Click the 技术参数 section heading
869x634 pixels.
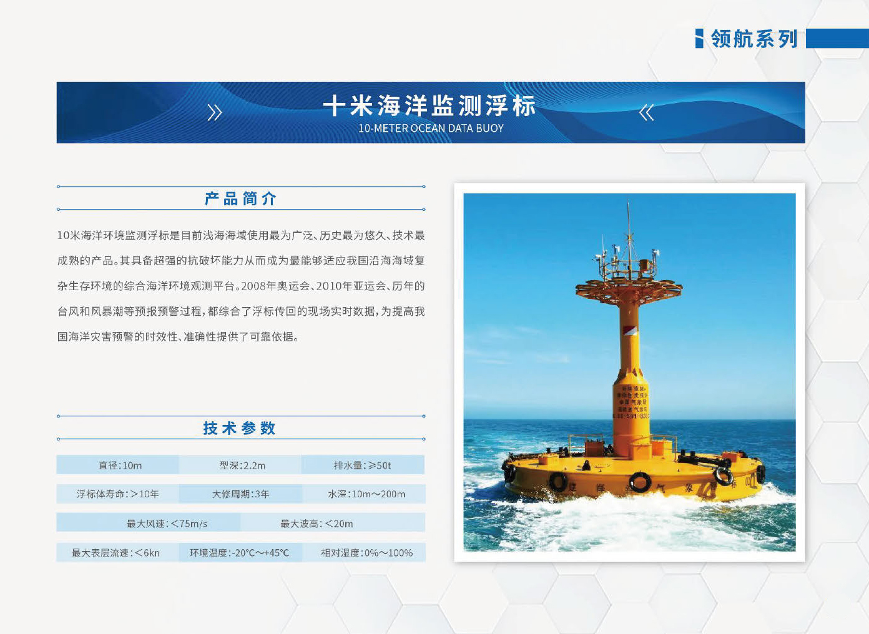coord(240,428)
